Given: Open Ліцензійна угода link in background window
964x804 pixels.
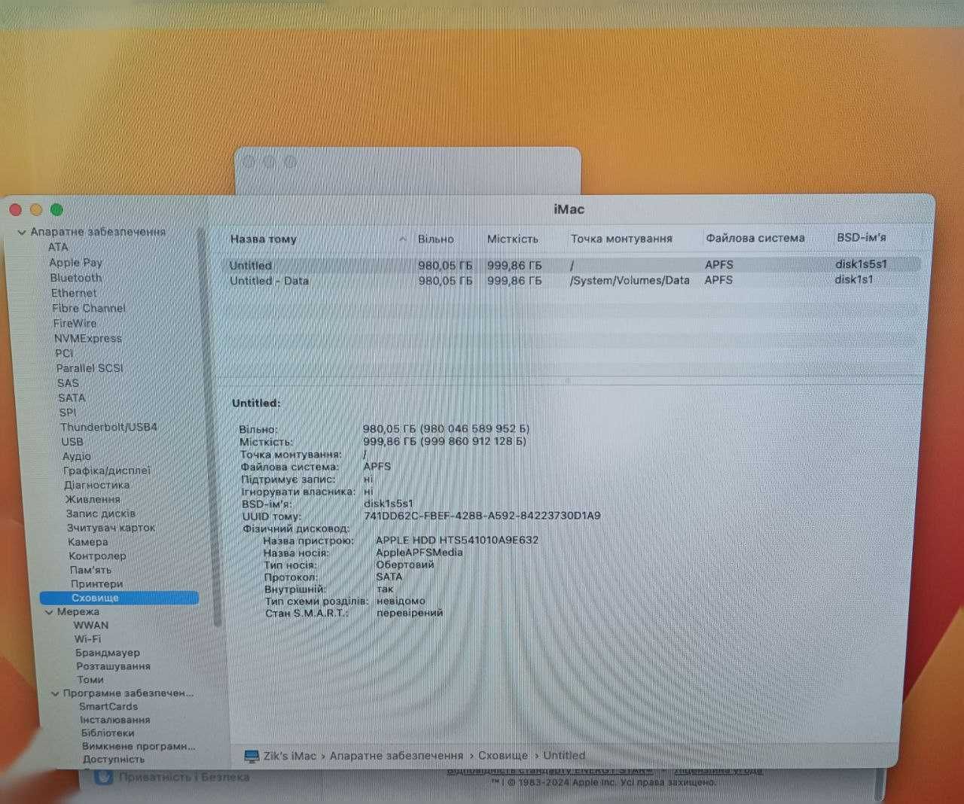Looking at the screenshot, I should coord(718,770).
